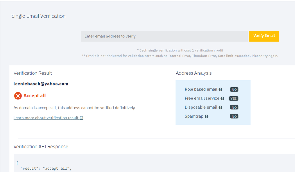This screenshot has width=295, height=172.
Task: Show help for Free email service
Action: coord(222,99)
